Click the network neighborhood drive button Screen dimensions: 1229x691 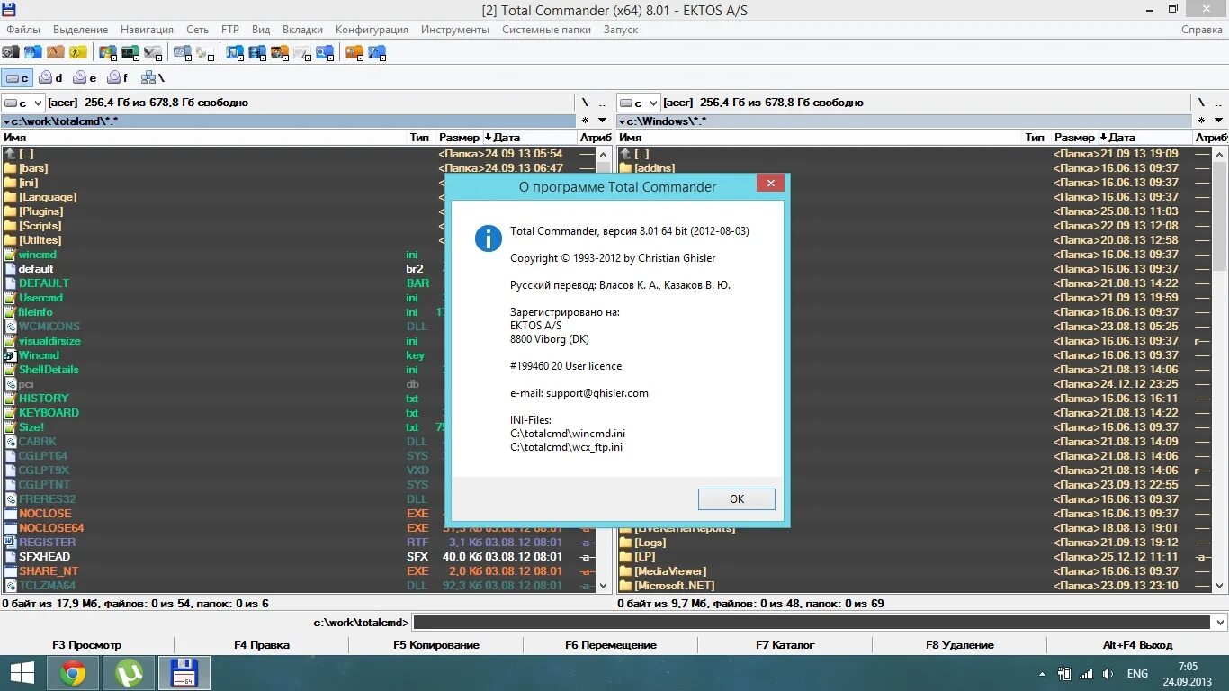153,77
